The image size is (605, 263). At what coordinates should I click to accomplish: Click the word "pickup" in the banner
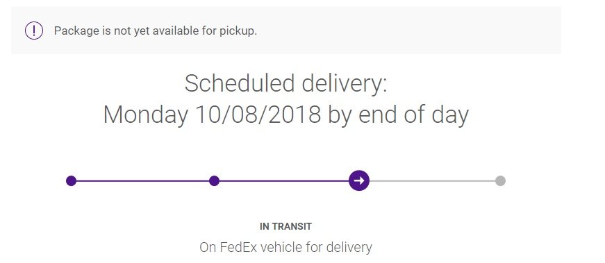point(238,31)
